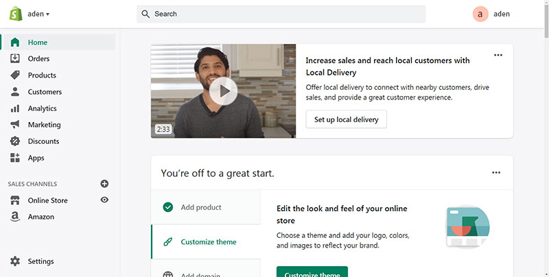Click the Analytics bar chart icon
549x277 pixels.
click(x=15, y=108)
